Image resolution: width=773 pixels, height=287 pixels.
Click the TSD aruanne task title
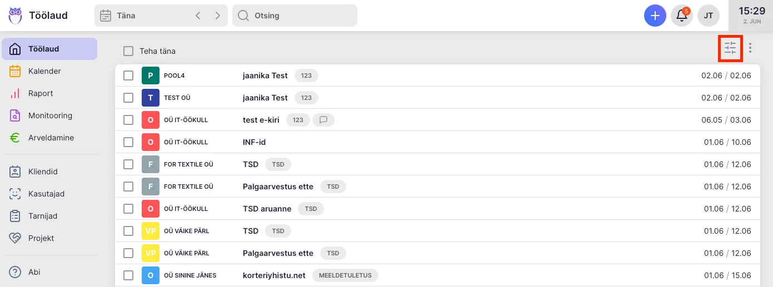[x=267, y=209]
